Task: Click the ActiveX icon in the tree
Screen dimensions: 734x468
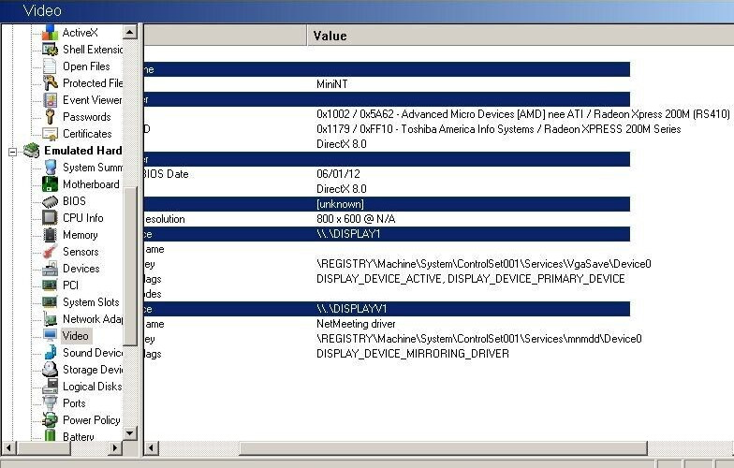Action: tap(51, 32)
